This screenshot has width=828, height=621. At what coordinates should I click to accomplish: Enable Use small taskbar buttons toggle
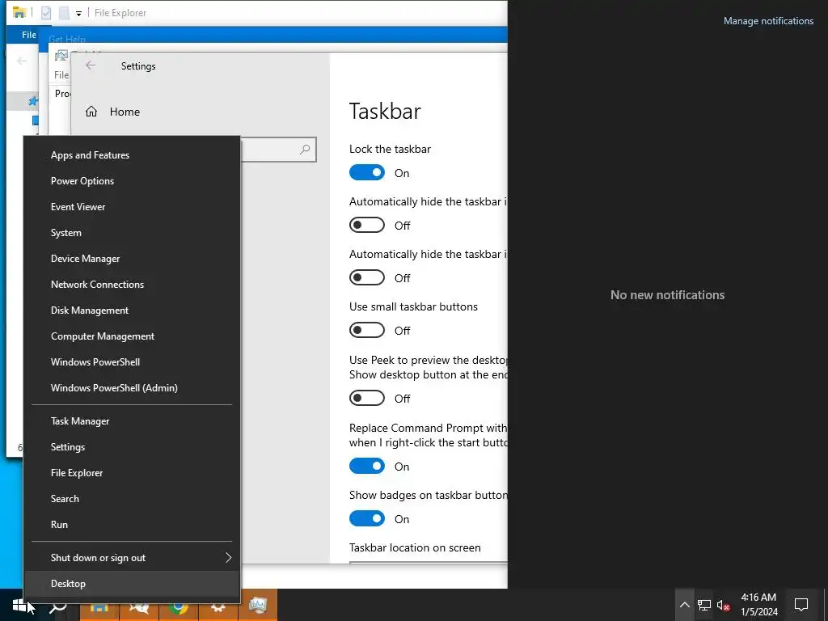coord(367,331)
